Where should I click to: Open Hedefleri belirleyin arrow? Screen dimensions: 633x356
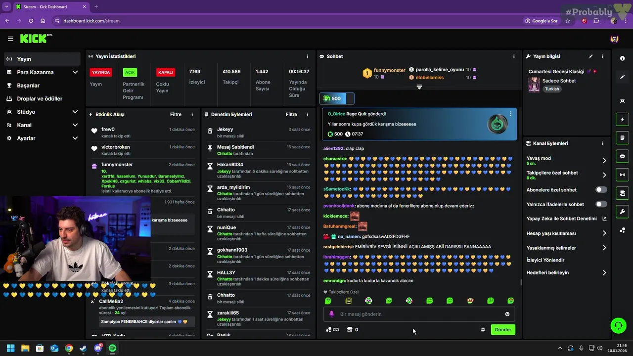[x=604, y=272]
